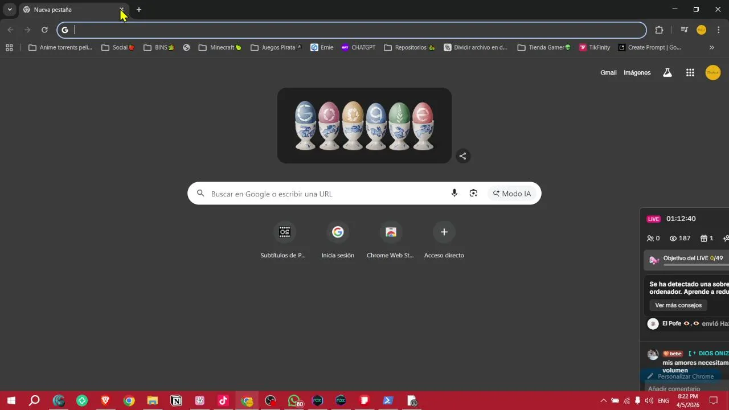Open the BINS bookmark folder
The image size is (729, 410).
click(159, 48)
